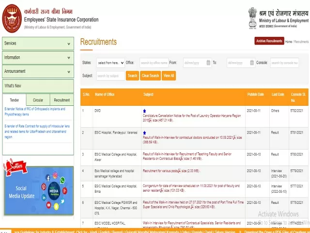Open the To date calendar picker
This screenshot has height=233, width=310.
(251, 63)
